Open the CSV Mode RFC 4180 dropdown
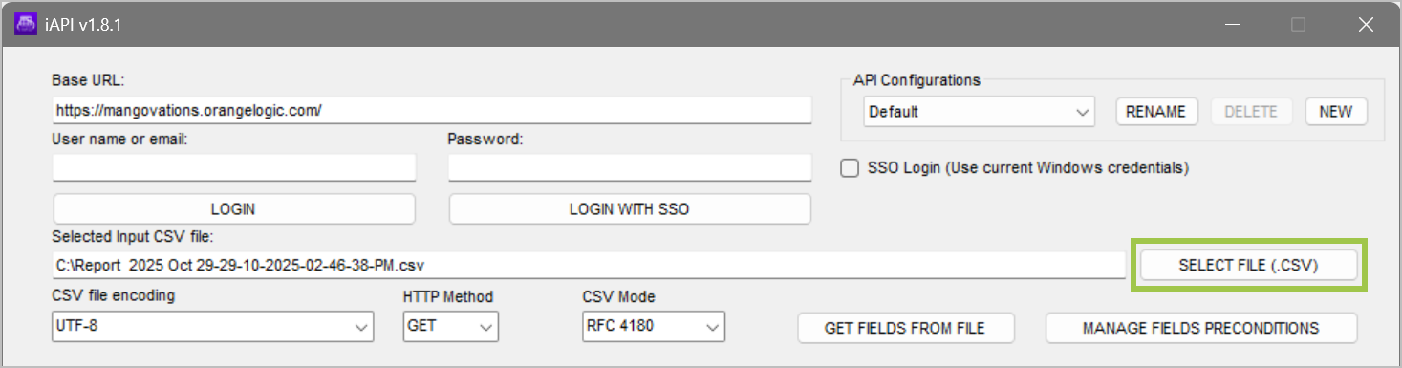The image size is (1402, 368). point(654,327)
